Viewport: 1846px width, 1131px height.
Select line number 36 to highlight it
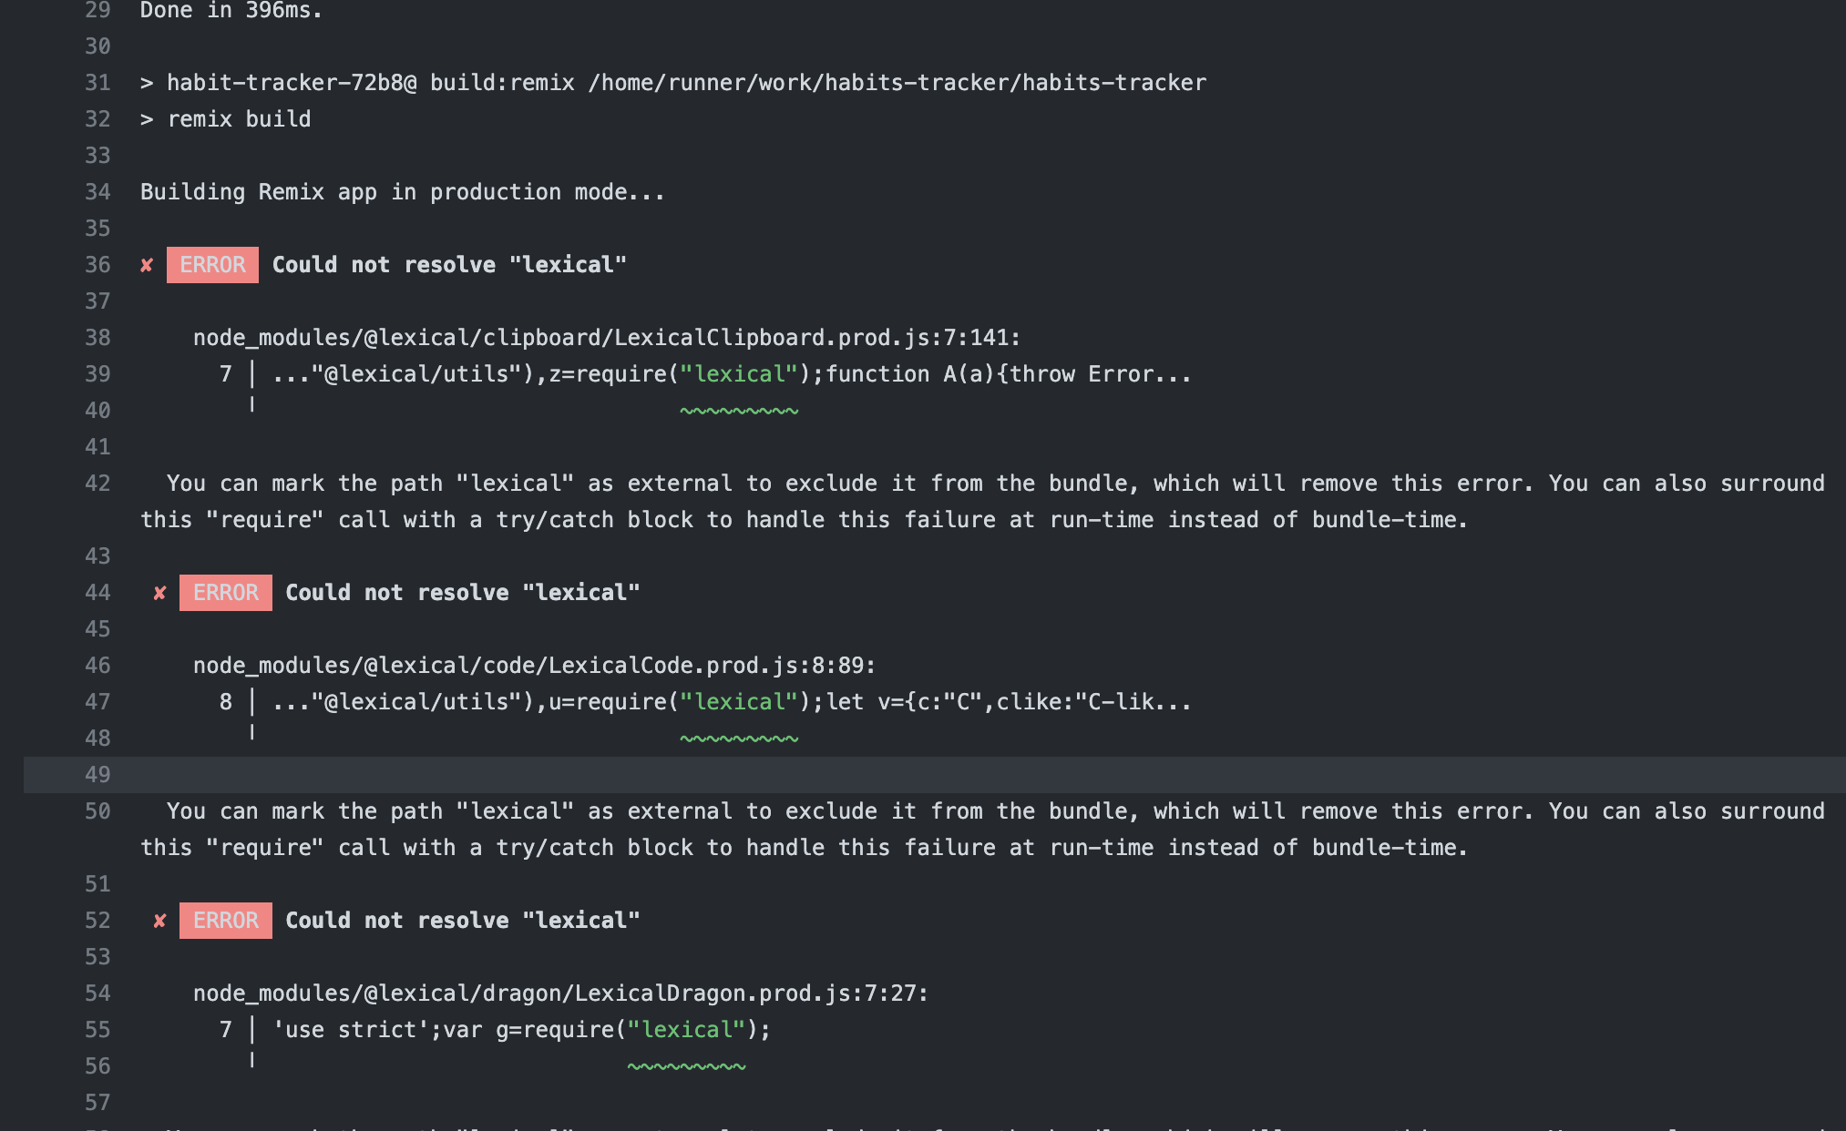point(97,265)
